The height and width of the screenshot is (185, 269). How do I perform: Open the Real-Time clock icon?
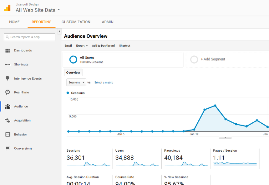pyautogui.click(x=8, y=93)
